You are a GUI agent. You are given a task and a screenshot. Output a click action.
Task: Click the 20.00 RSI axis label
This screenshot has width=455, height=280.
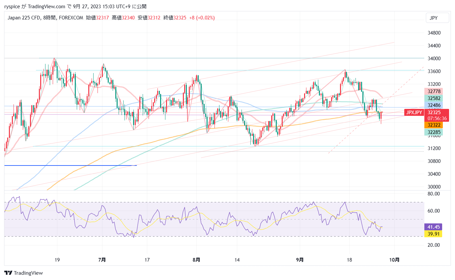433,245
